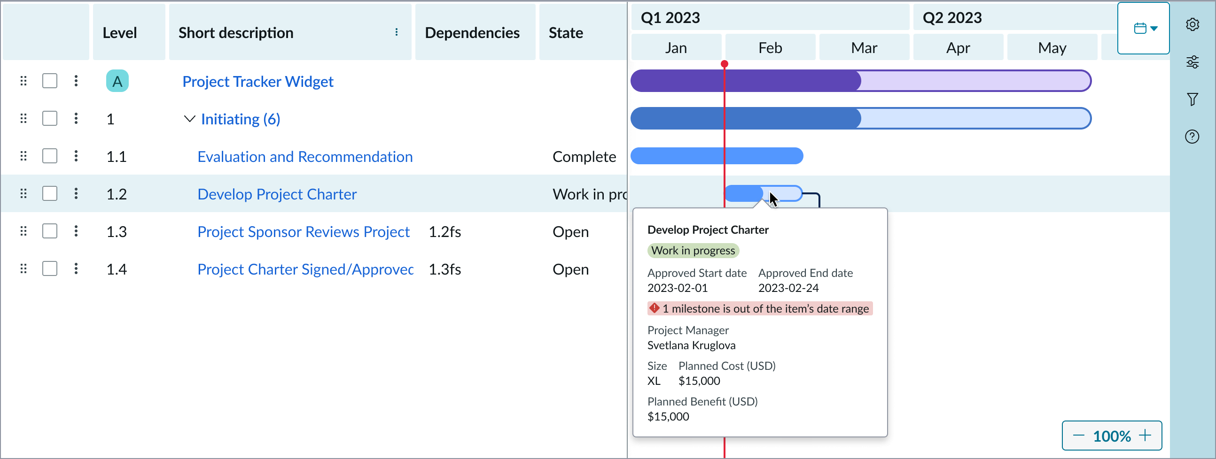The height and width of the screenshot is (459, 1216).
Task: Open the filter funnel panel
Action: click(x=1193, y=99)
